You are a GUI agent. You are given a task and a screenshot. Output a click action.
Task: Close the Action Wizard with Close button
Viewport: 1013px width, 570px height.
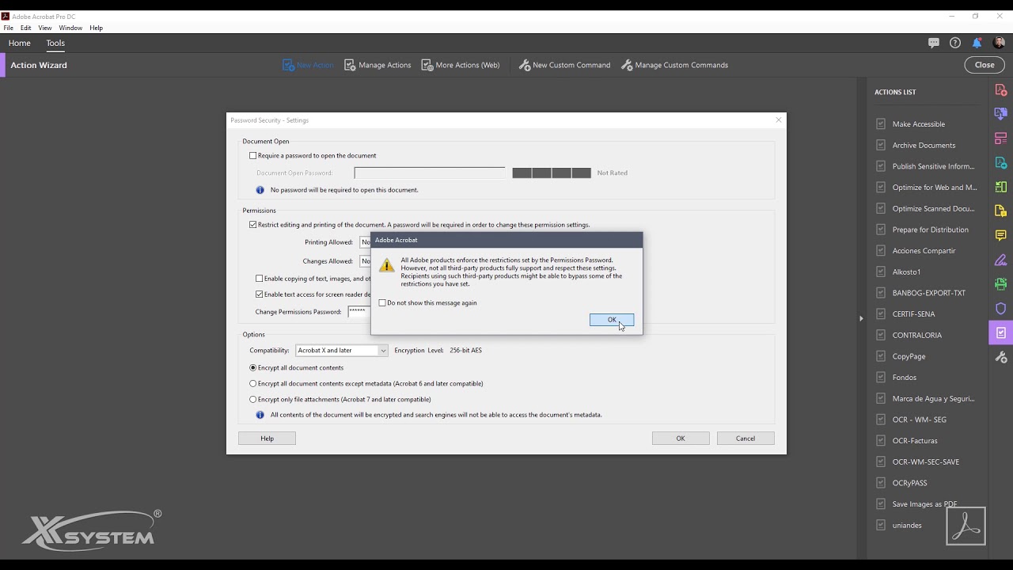click(985, 65)
